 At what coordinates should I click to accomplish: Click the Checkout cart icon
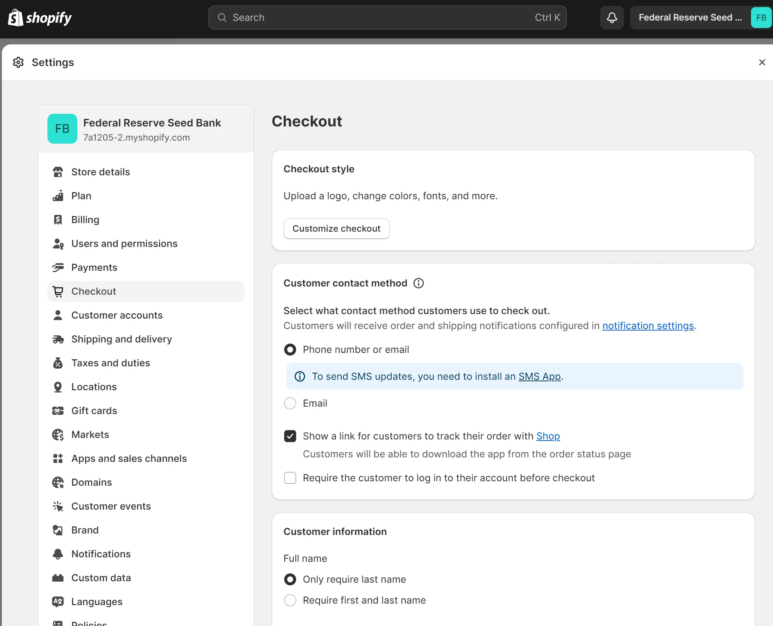tap(58, 291)
